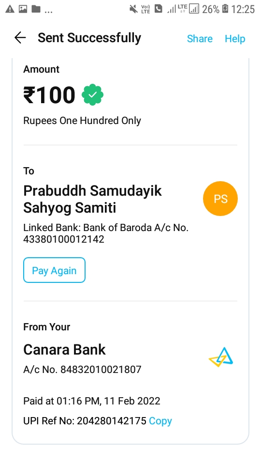Tap the battery status icon
The image size is (261, 465).
(225, 9)
